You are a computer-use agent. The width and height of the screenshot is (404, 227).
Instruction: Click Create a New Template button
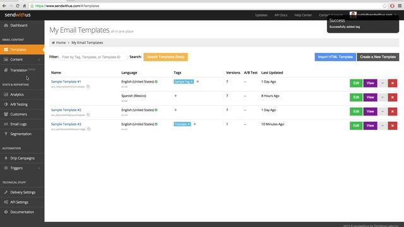click(x=377, y=57)
